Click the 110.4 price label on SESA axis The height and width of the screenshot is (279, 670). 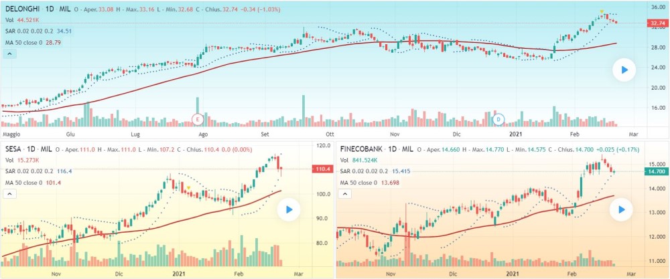(322, 170)
